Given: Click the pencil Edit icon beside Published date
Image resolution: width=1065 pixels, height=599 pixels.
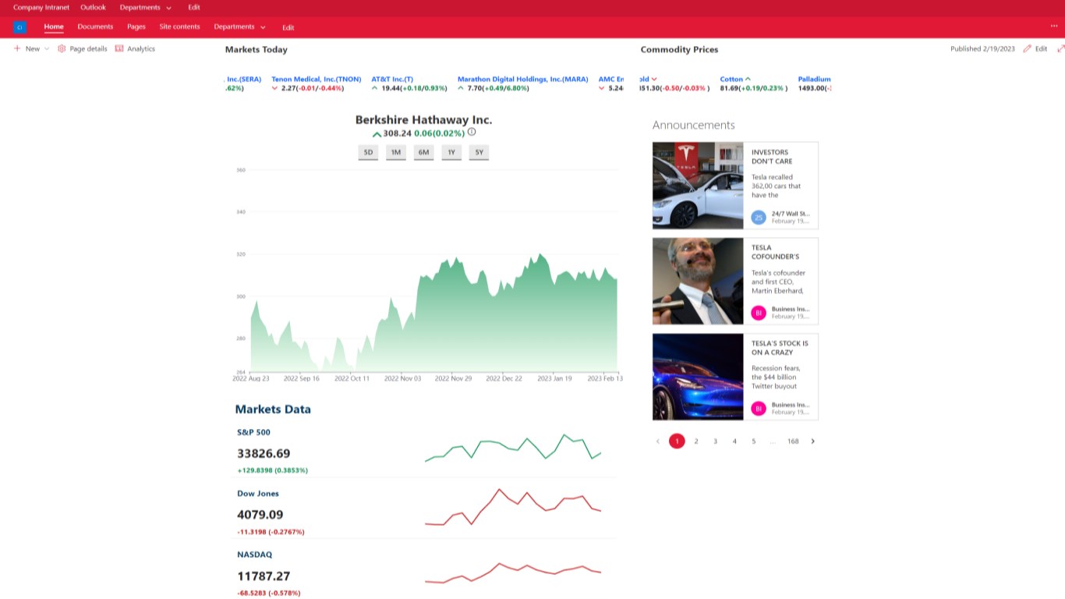Looking at the screenshot, I should pos(1028,48).
